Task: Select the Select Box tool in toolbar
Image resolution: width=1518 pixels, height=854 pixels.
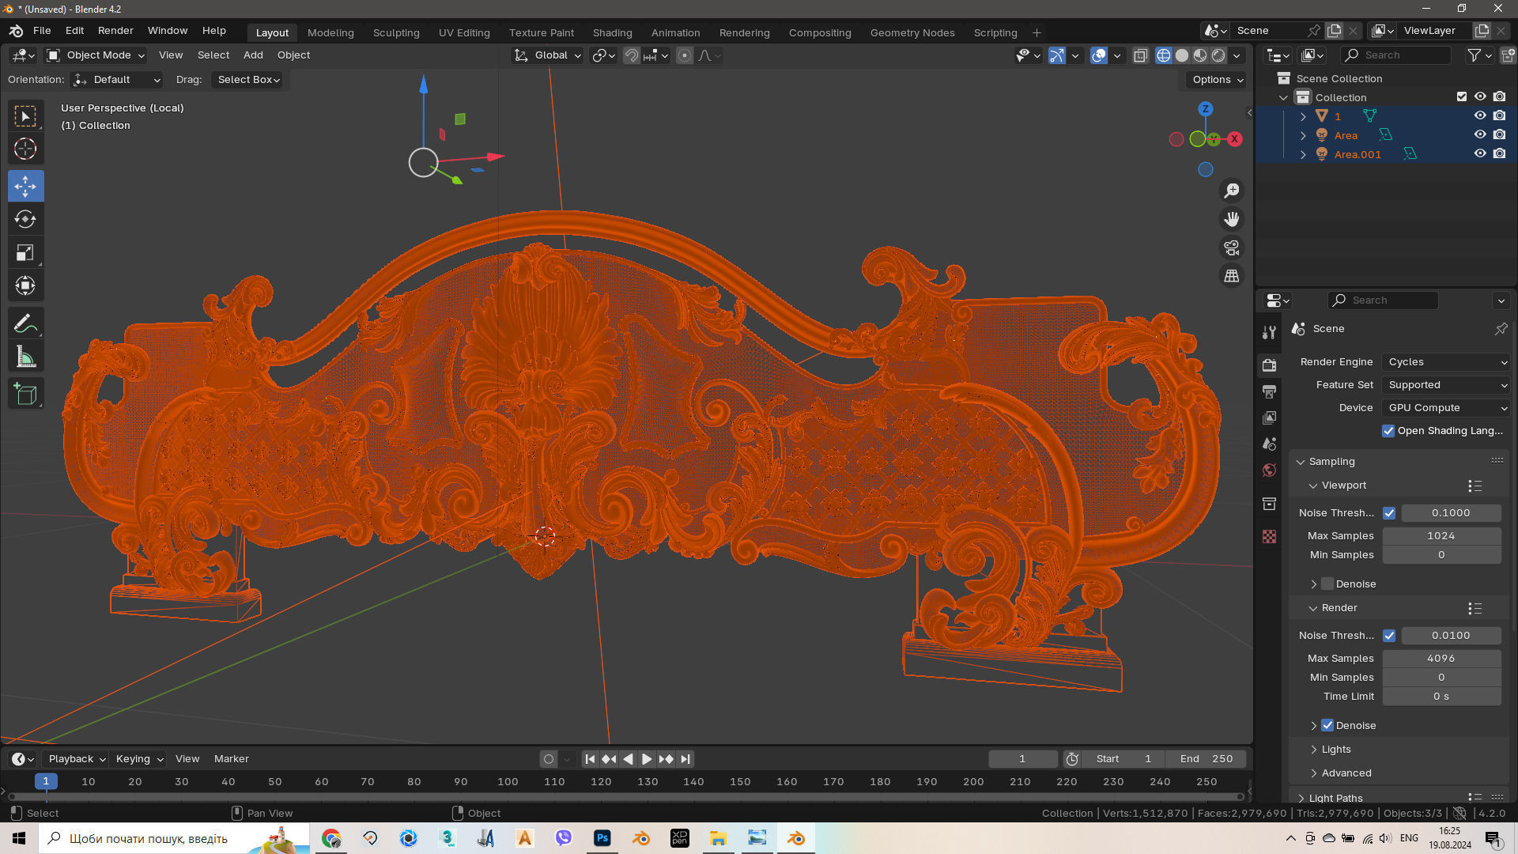Action: click(x=25, y=117)
